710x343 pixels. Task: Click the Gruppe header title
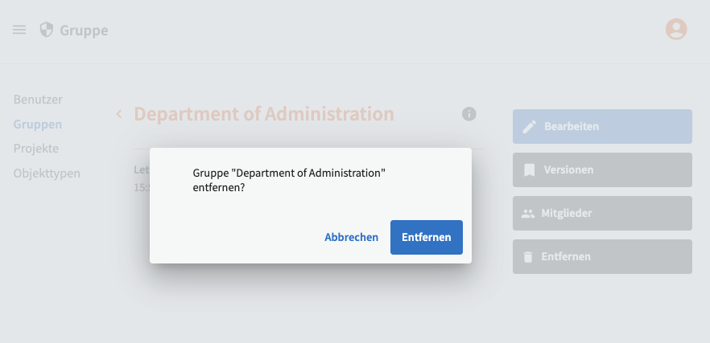[x=84, y=31]
